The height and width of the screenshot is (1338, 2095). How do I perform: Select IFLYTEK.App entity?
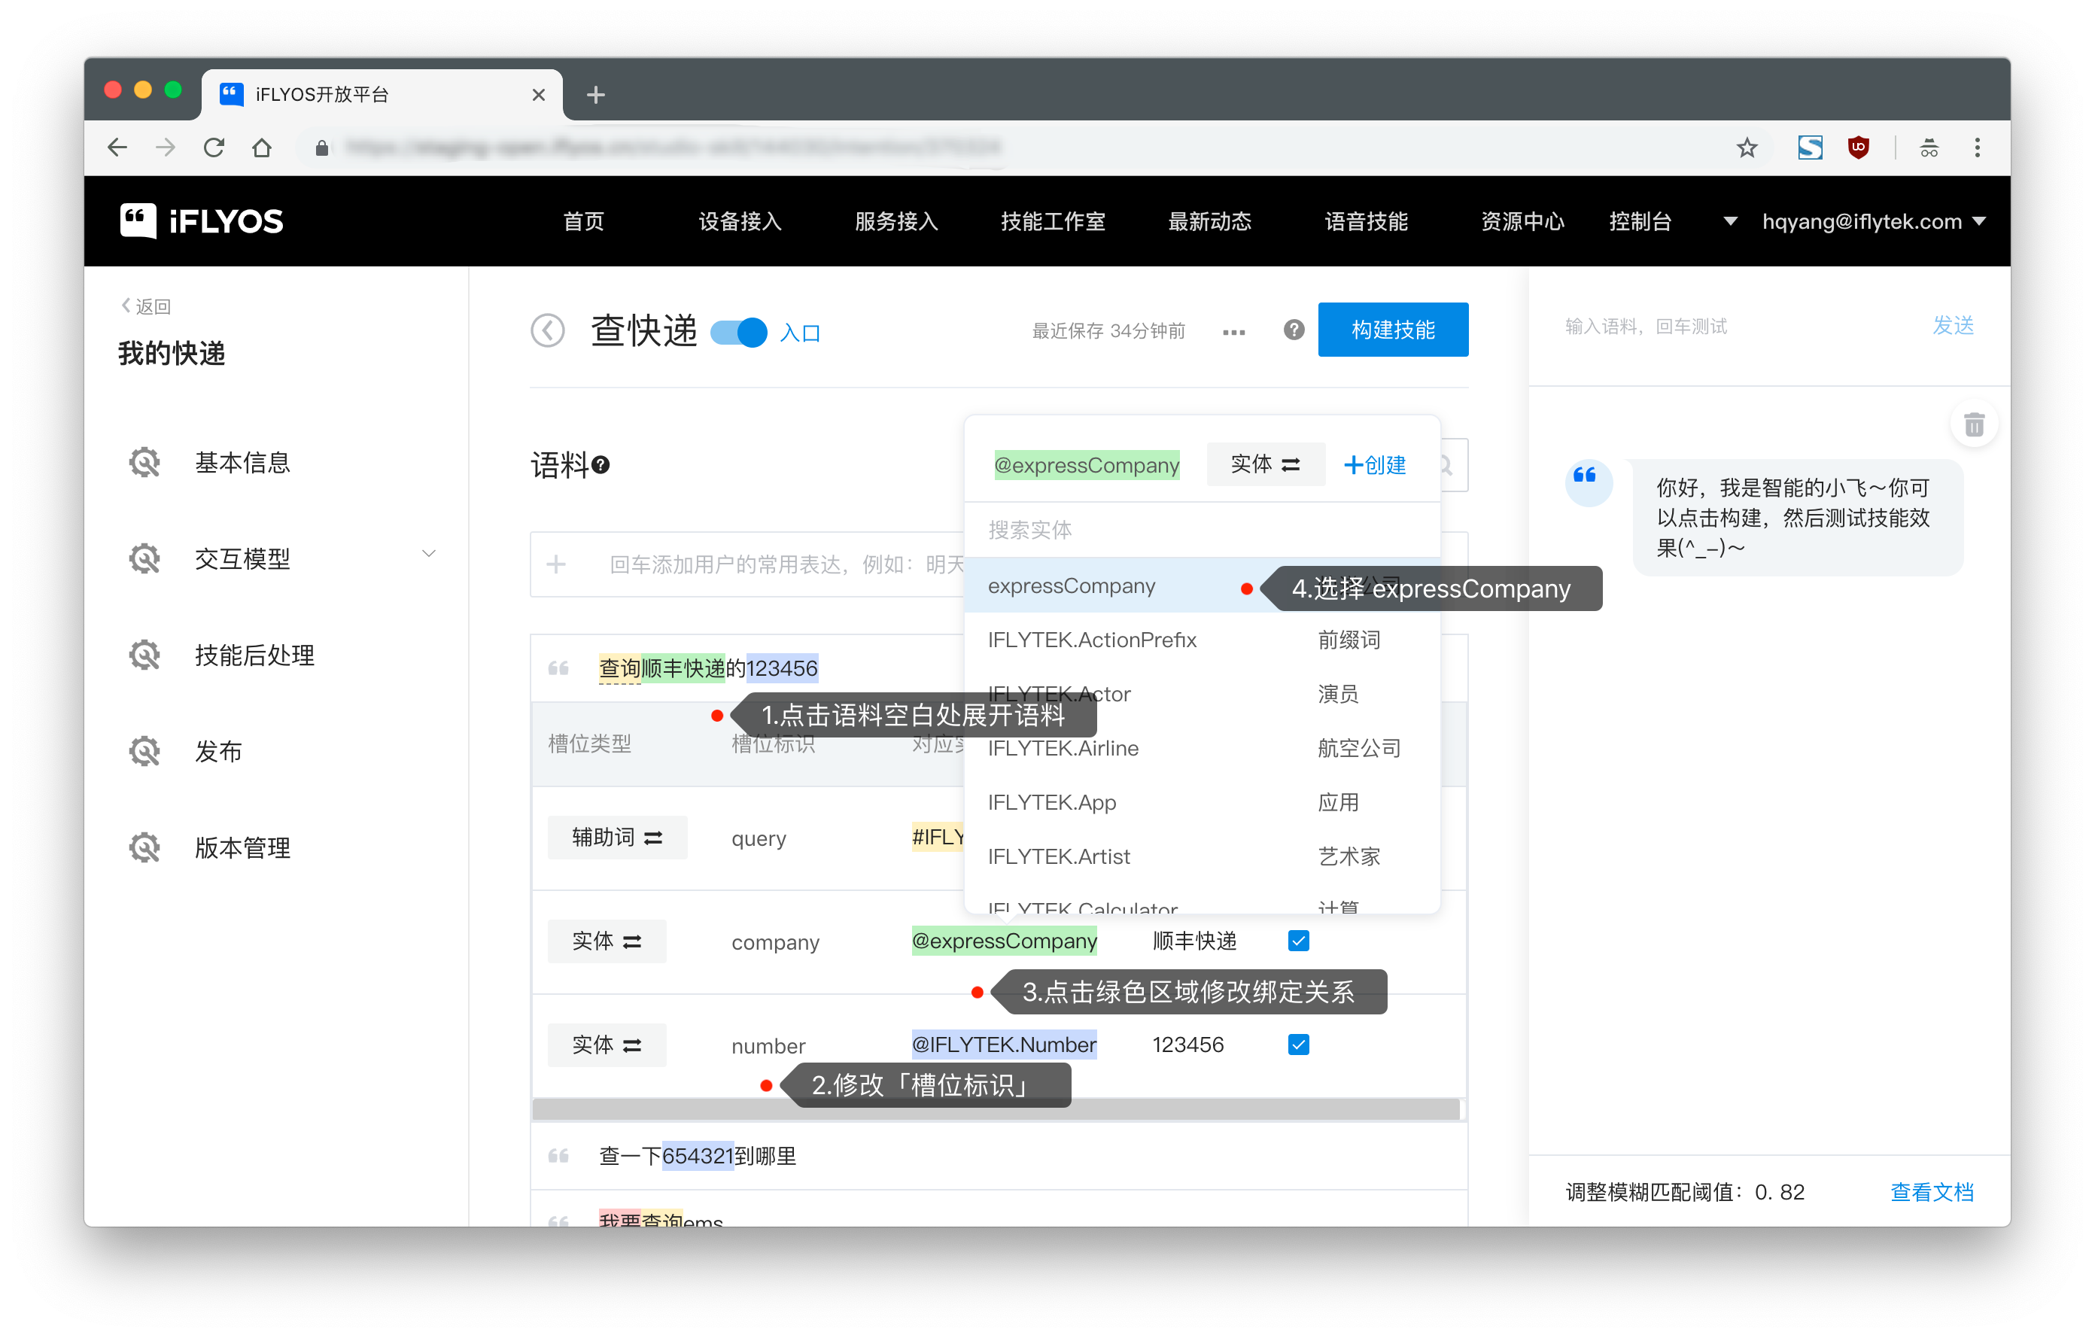1203,802
